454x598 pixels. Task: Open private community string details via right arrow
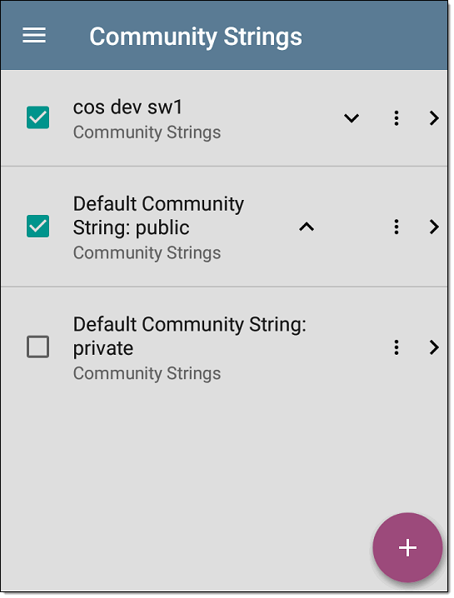[x=434, y=347]
